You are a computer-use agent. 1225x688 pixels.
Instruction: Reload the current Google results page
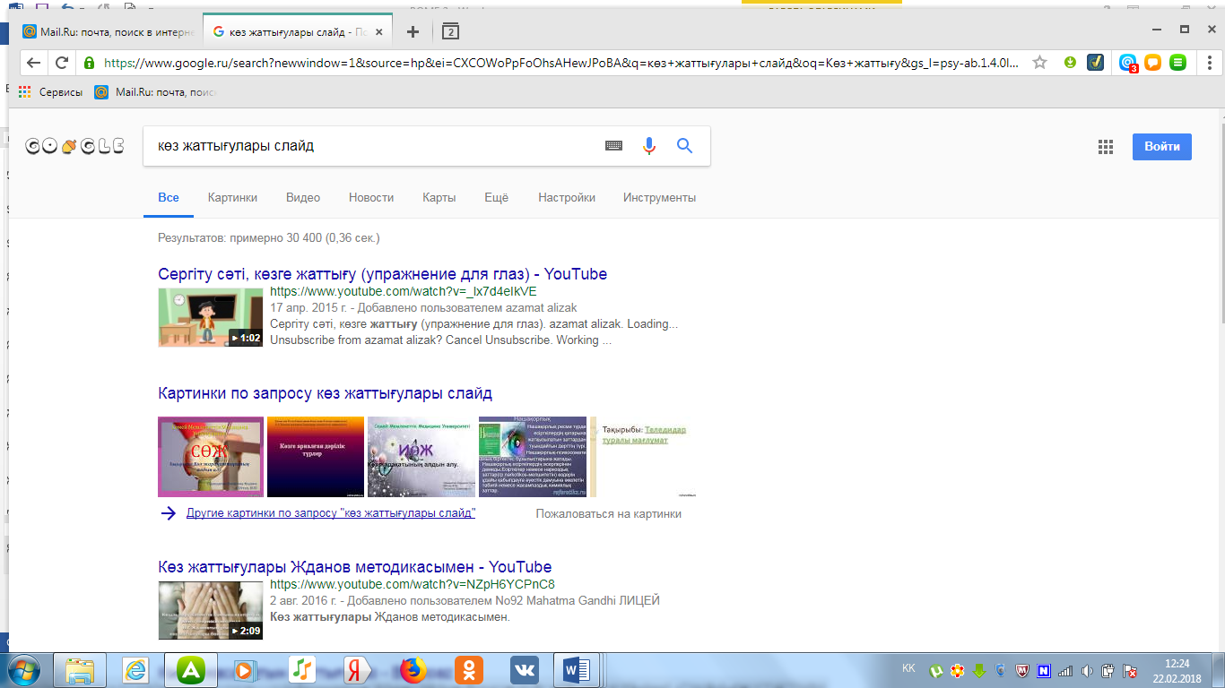(62, 63)
